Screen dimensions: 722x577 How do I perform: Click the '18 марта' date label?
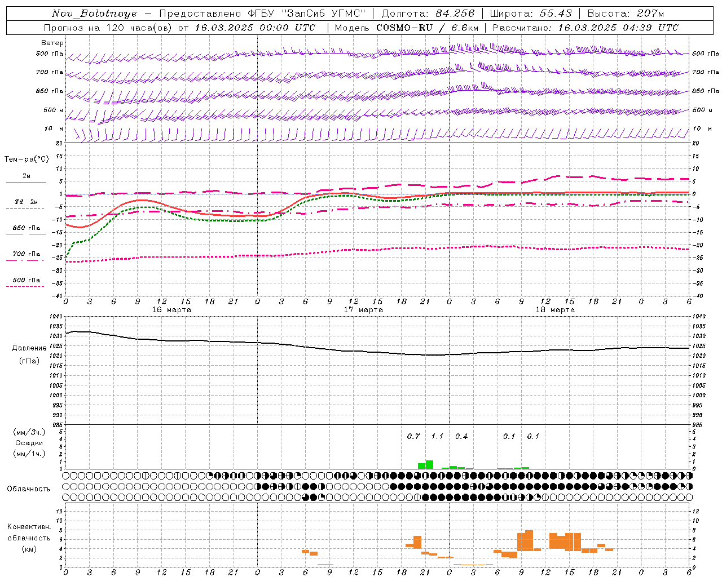555,310
